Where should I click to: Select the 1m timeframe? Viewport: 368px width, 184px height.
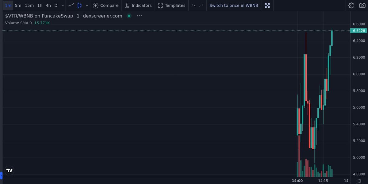(x=8, y=5)
